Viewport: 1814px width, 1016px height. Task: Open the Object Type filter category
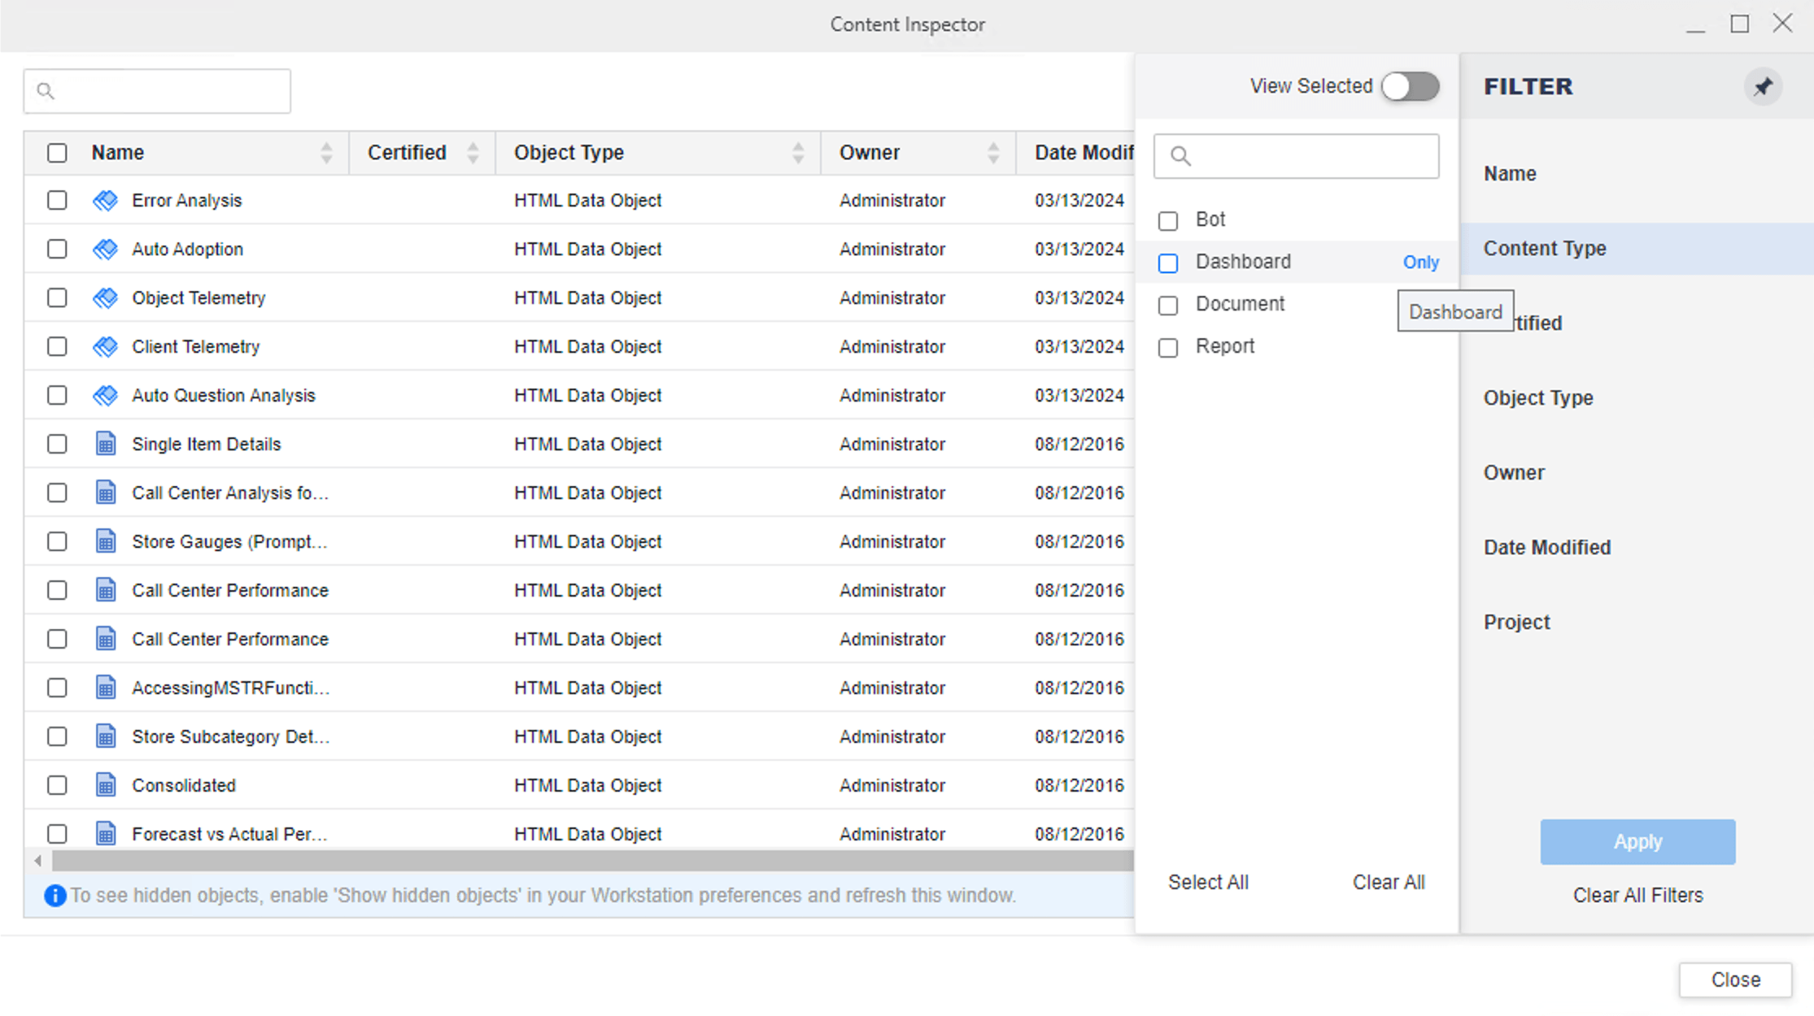(1538, 398)
